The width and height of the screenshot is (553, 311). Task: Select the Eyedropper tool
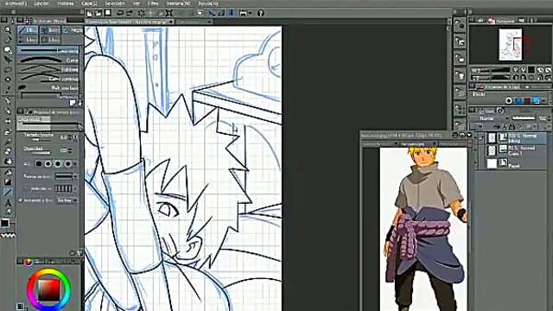(8, 90)
